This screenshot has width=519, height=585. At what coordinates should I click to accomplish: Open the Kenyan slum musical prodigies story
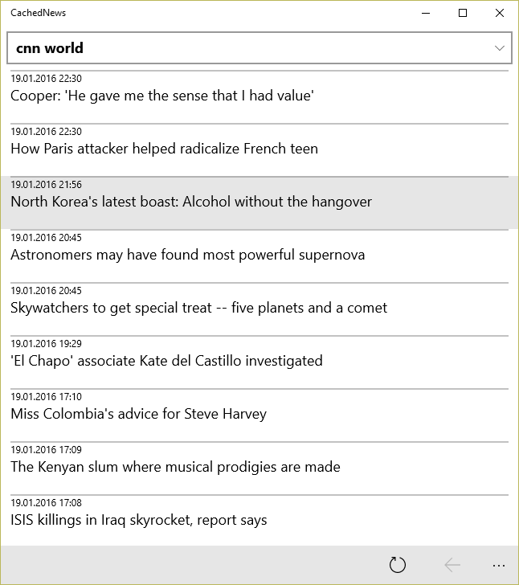(175, 467)
